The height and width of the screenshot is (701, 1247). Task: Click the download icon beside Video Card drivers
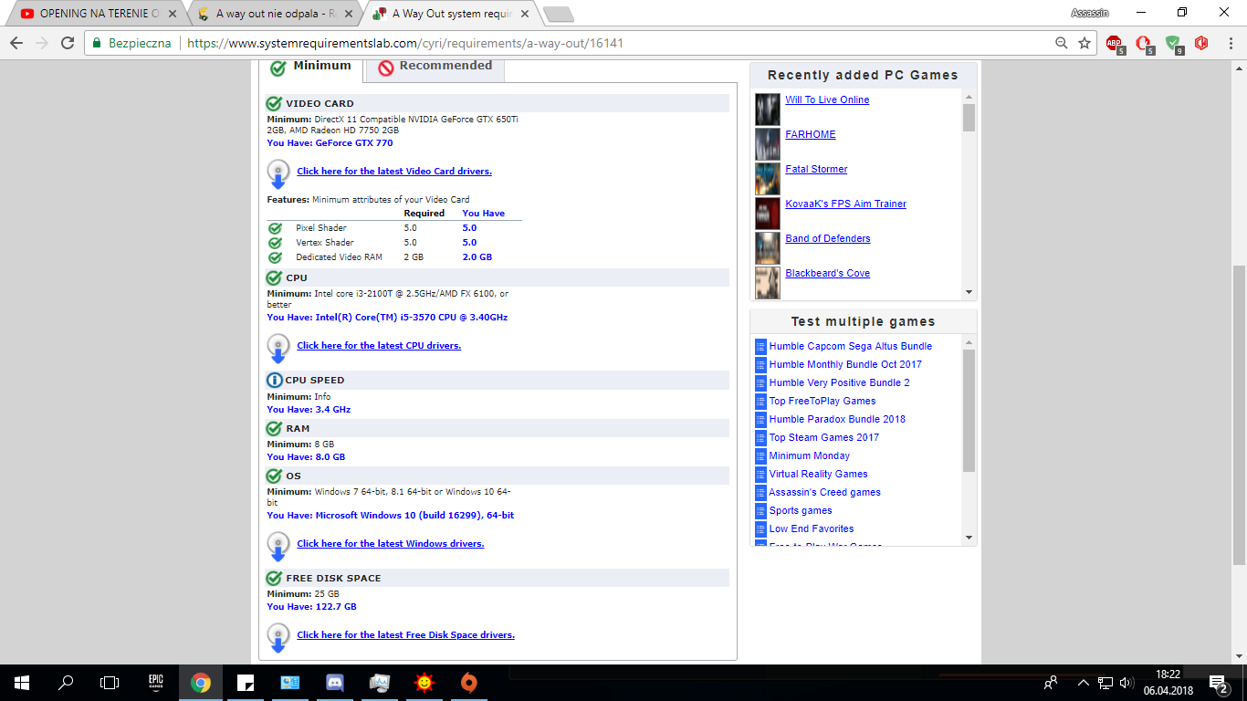[x=278, y=173]
